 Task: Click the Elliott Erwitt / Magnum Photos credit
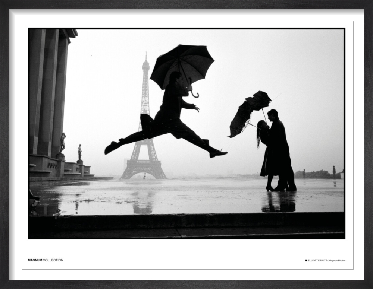click(327, 260)
